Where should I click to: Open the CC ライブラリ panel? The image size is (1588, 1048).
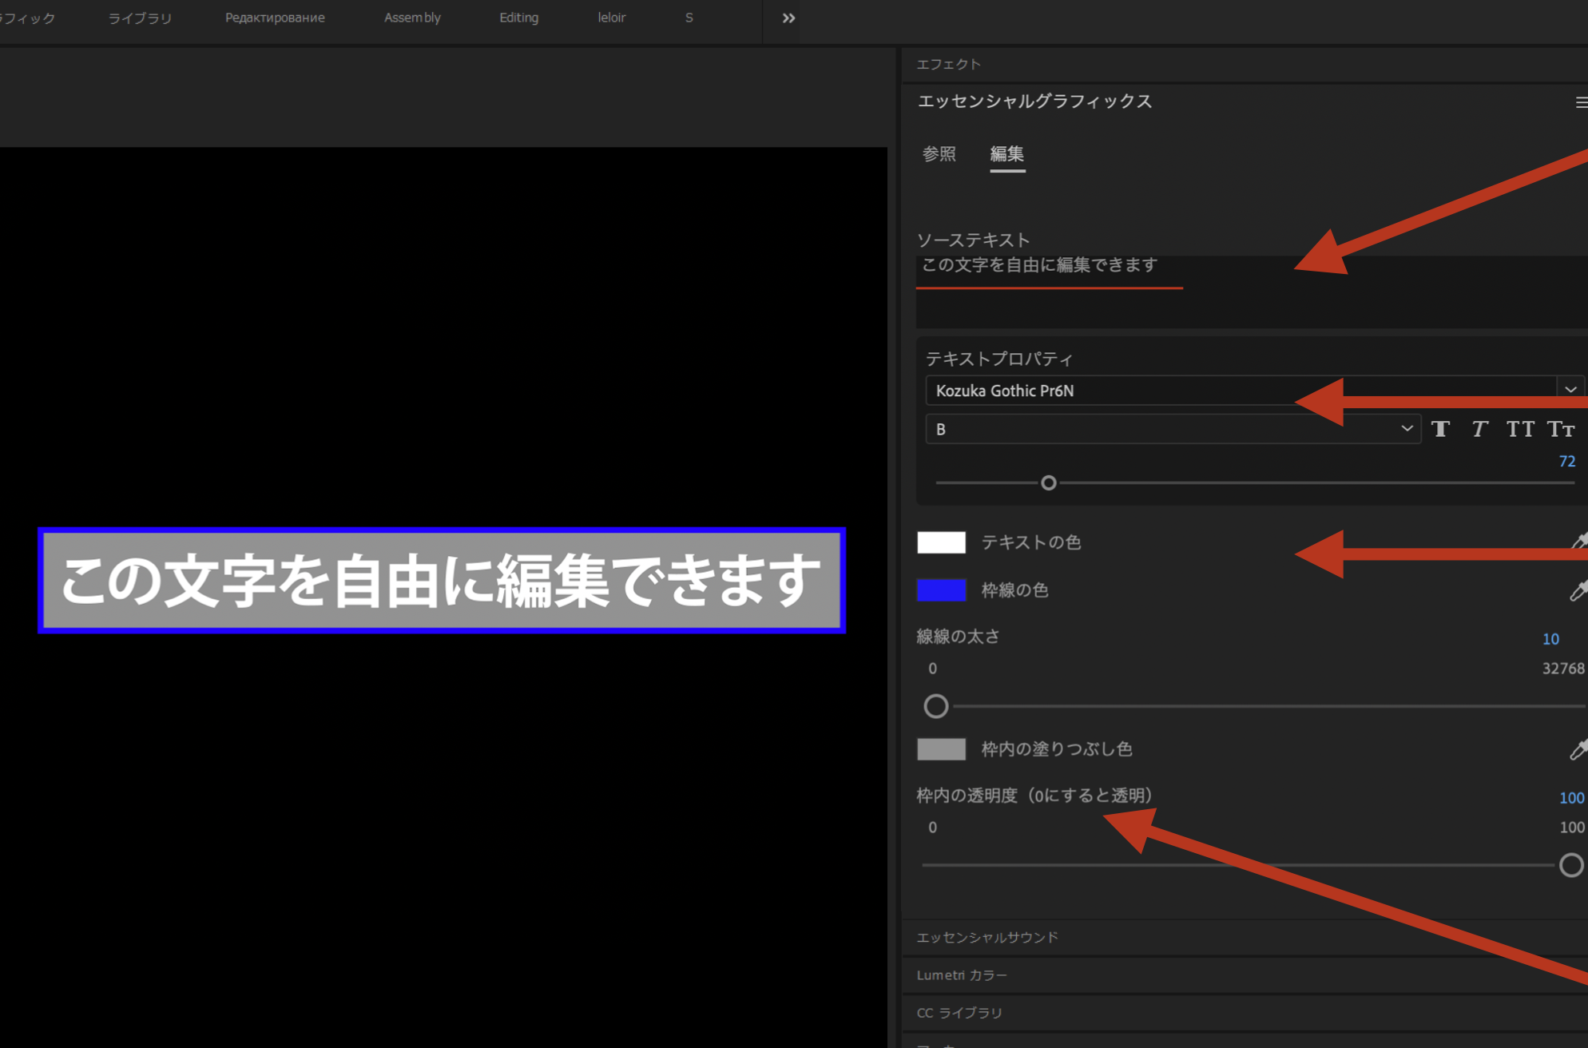[x=959, y=1012]
